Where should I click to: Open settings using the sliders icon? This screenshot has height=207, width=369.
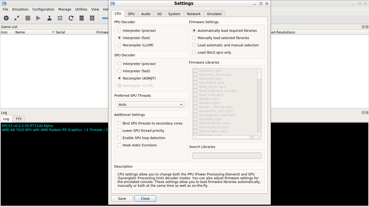(x=60, y=18)
